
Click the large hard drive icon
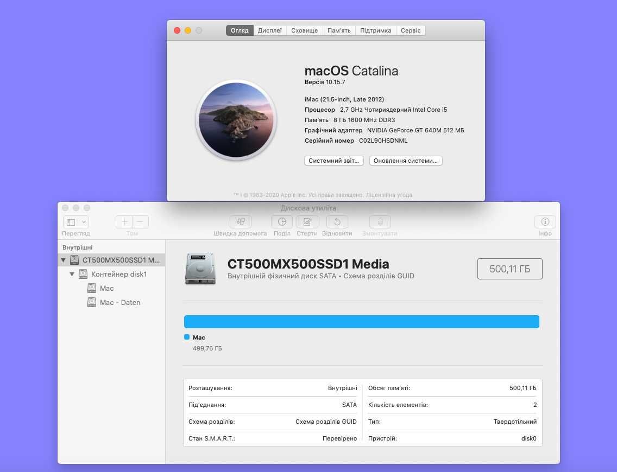[200, 269]
